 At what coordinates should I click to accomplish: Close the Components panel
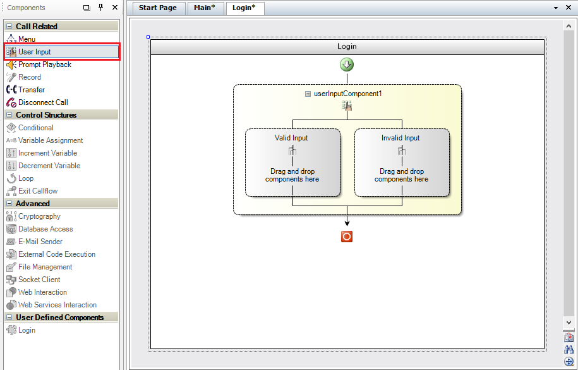pyautogui.click(x=115, y=8)
